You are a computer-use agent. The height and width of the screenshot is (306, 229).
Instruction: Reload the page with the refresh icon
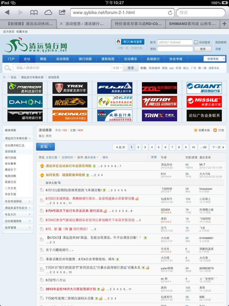(170, 13)
